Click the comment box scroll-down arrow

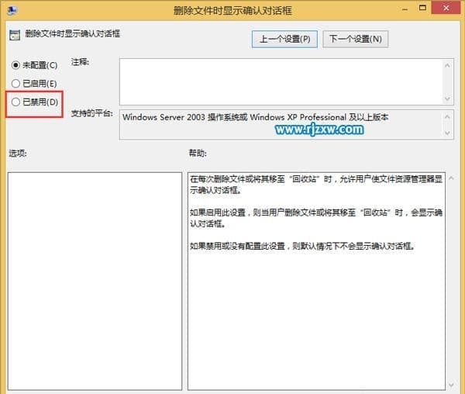[447, 98]
